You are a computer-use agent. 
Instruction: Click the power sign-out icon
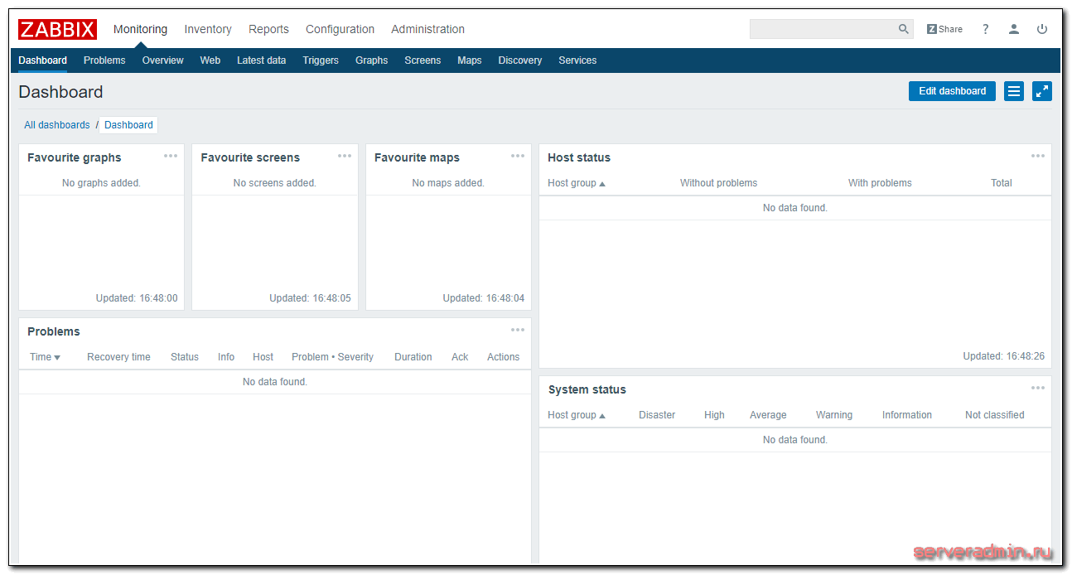point(1041,29)
